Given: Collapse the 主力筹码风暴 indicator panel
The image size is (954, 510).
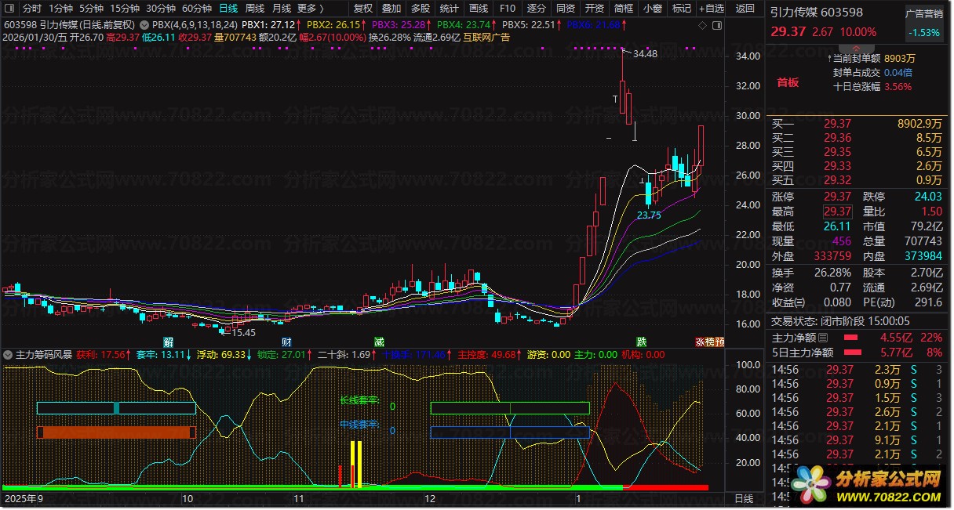Looking at the screenshot, I should (8, 355).
